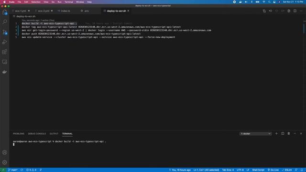This screenshot has height=172, width=306.
Task: Select the deploy-to-ecr.sh tab
Action: coord(116,11)
